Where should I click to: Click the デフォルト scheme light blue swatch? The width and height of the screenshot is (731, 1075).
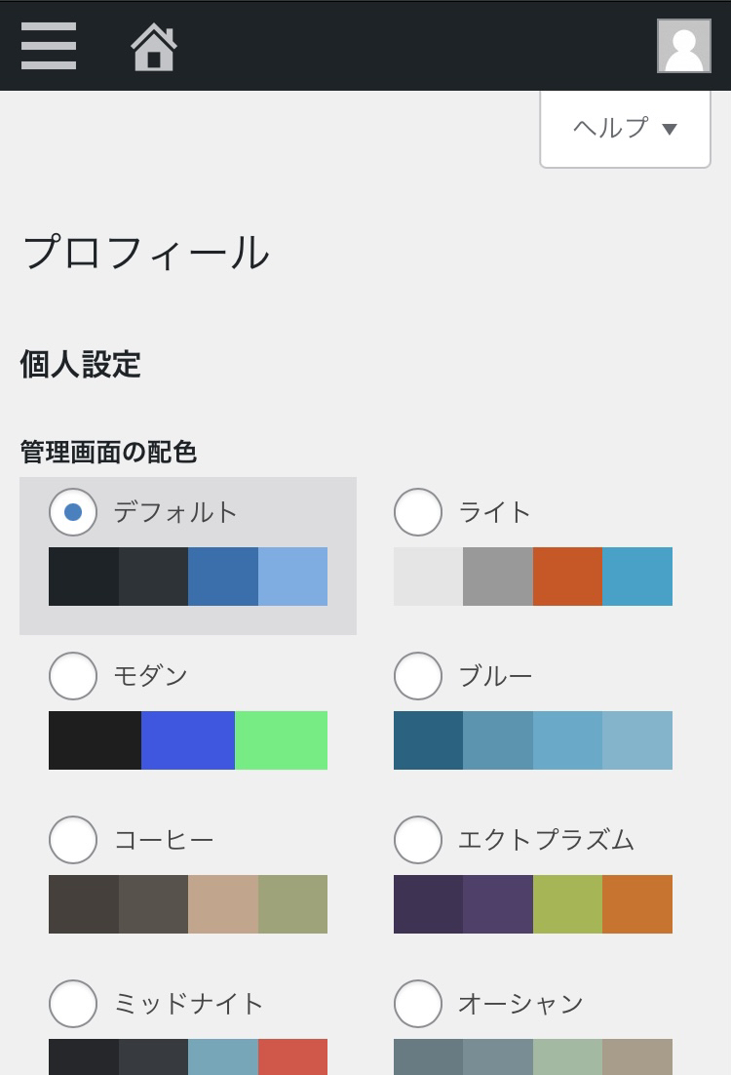pyautogui.click(x=292, y=577)
